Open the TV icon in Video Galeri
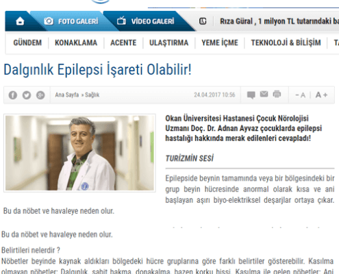This screenshot has height=274, width=339. 121,21
